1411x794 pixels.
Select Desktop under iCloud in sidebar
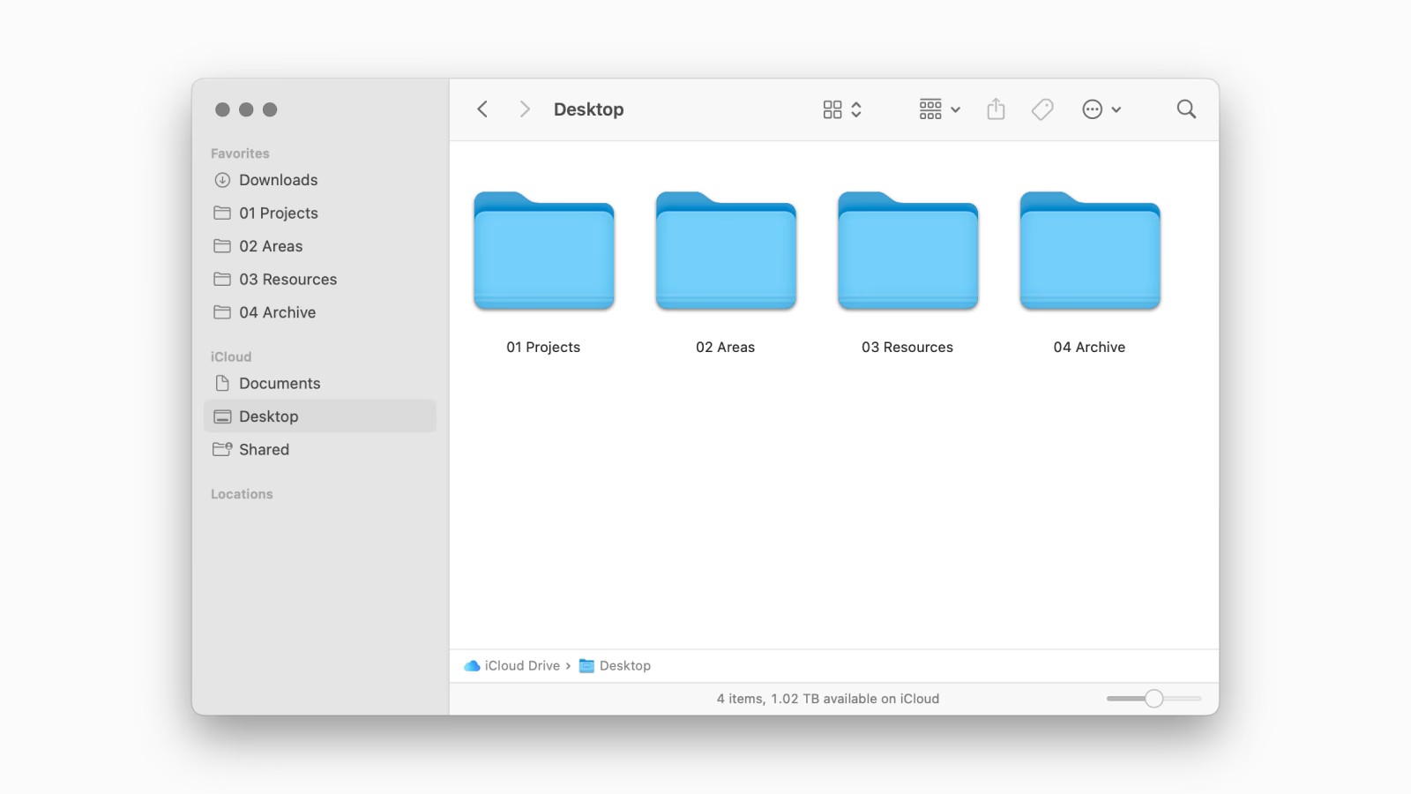click(x=319, y=416)
